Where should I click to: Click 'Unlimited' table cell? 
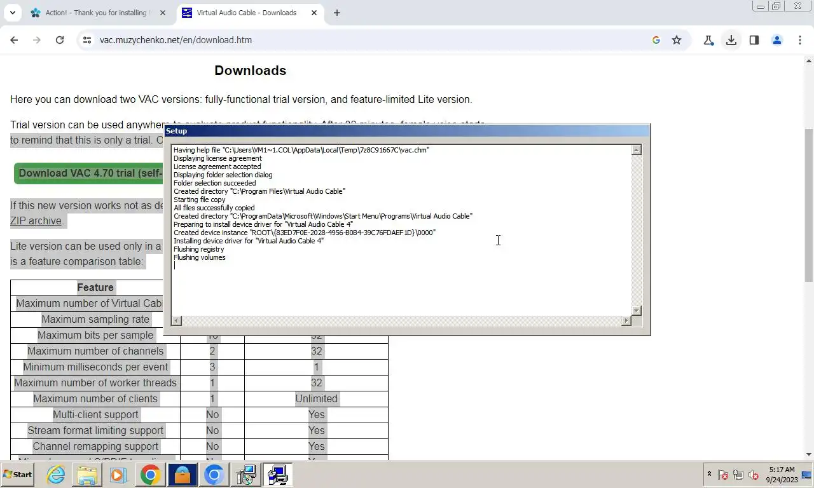(316, 398)
